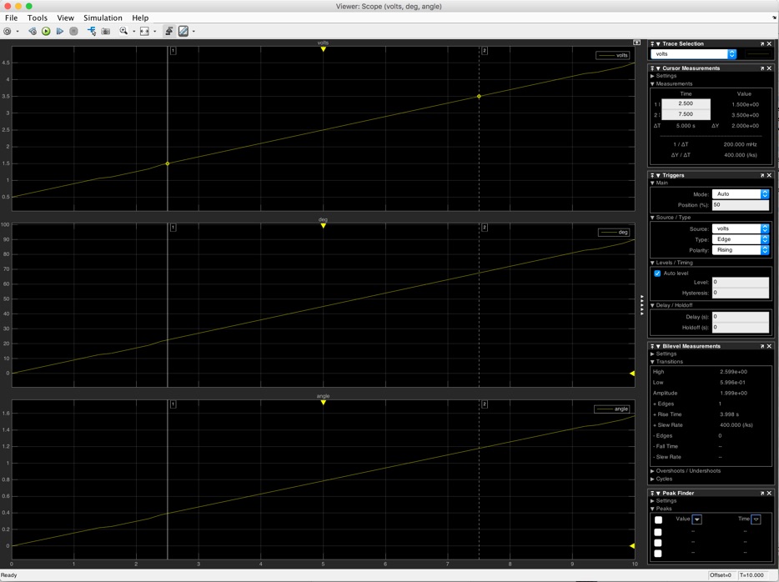Run the simulation from the toolbar
This screenshot has width=779, height=582.
pyautogui.click(x=45, y=32)
